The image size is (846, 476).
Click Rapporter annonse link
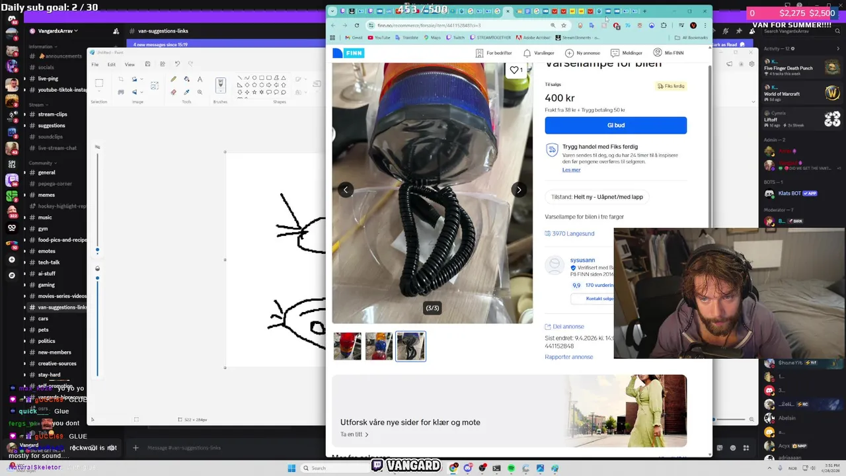click(568, 357)
